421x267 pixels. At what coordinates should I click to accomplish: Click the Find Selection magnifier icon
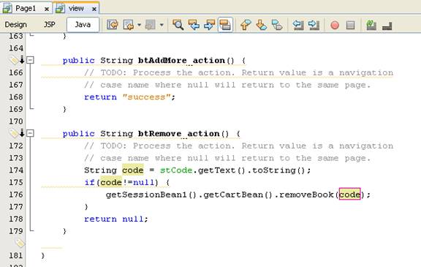[178, 25]
